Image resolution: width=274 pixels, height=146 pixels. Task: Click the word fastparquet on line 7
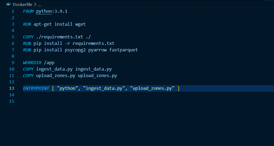(123, 50)
